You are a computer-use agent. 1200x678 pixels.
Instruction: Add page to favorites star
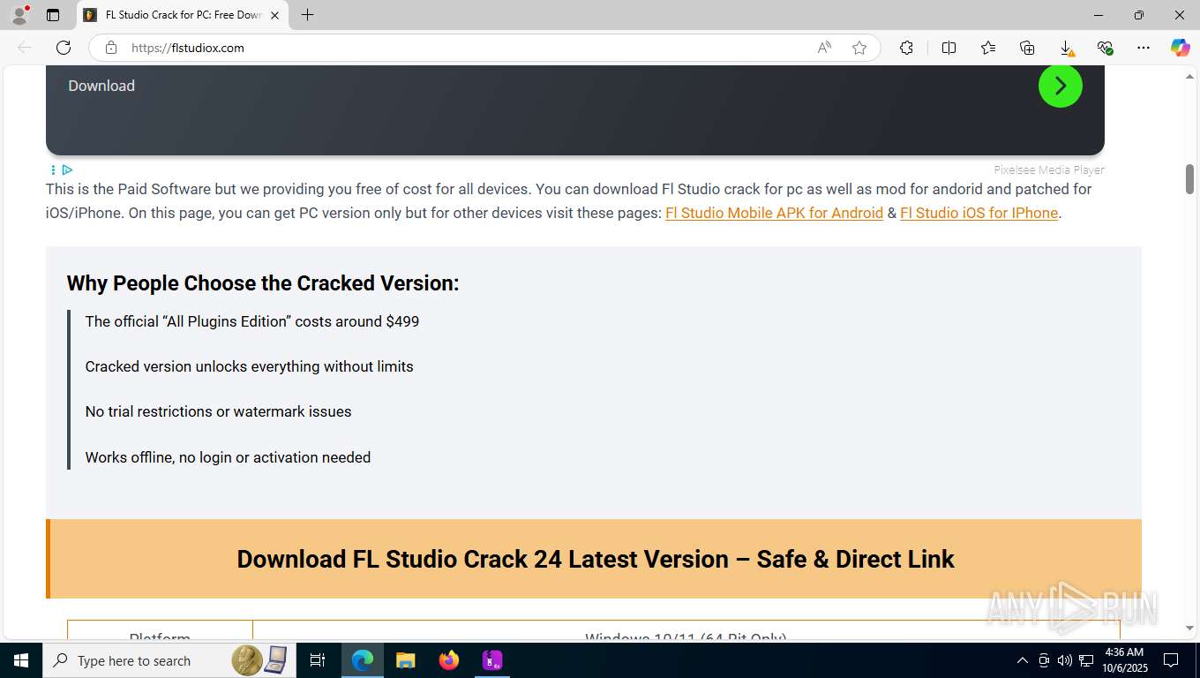click(859, 48)
